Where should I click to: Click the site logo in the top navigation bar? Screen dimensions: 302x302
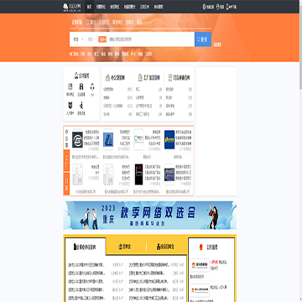[x=73, y=7]
